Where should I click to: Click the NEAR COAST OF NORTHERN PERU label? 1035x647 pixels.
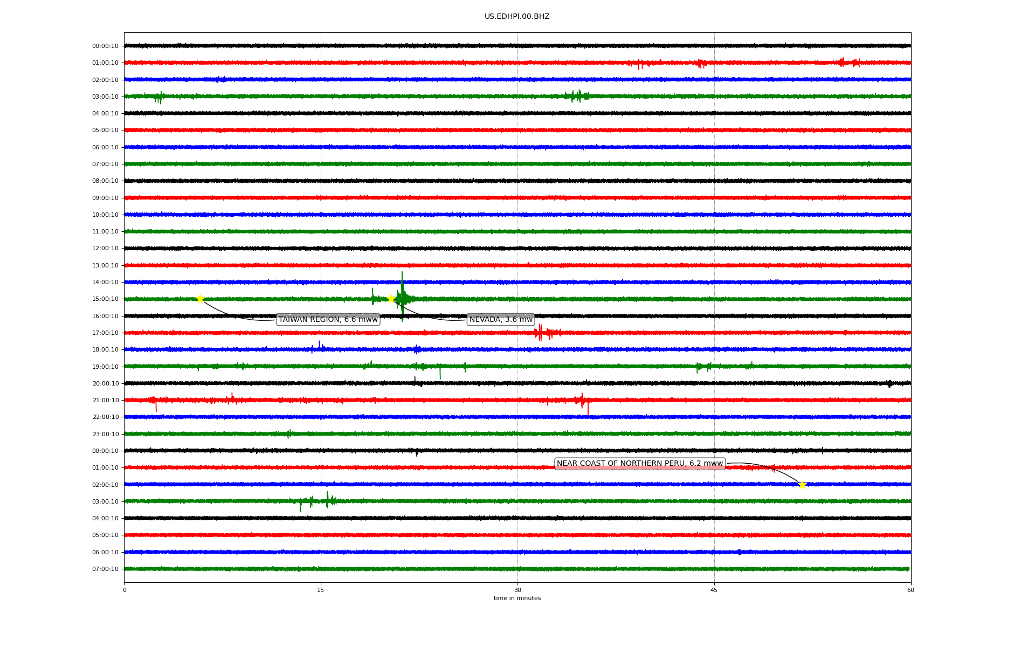coord(639,464)
